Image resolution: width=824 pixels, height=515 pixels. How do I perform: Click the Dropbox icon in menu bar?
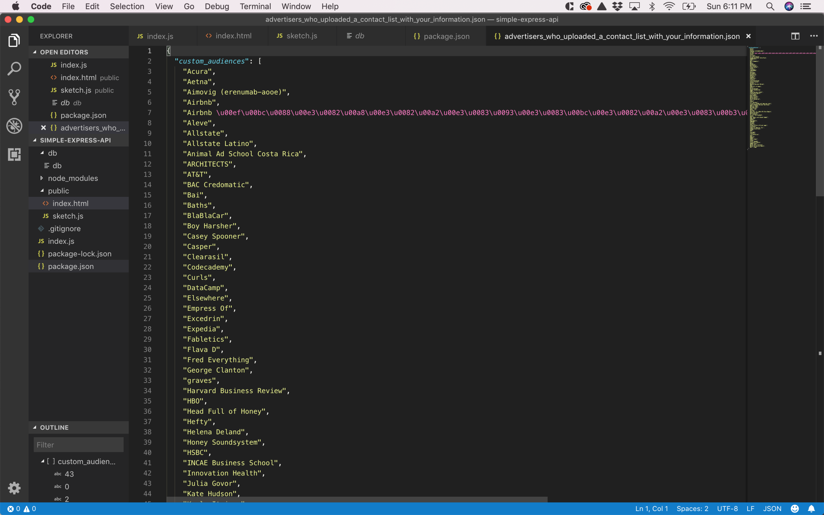(617, 7)
